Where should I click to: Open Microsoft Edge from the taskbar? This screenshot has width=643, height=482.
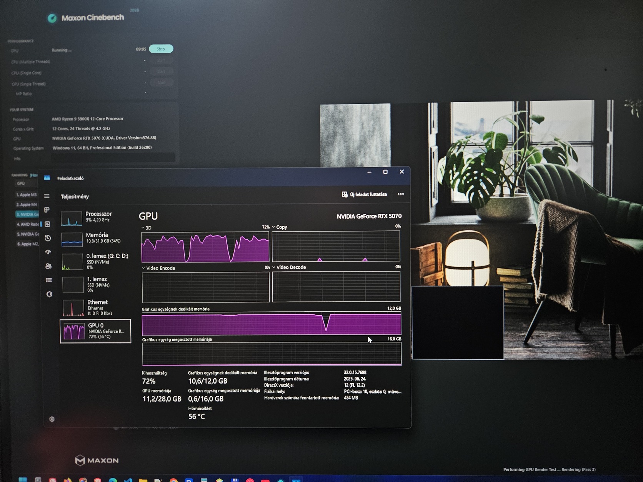click(x=113, y=480)
